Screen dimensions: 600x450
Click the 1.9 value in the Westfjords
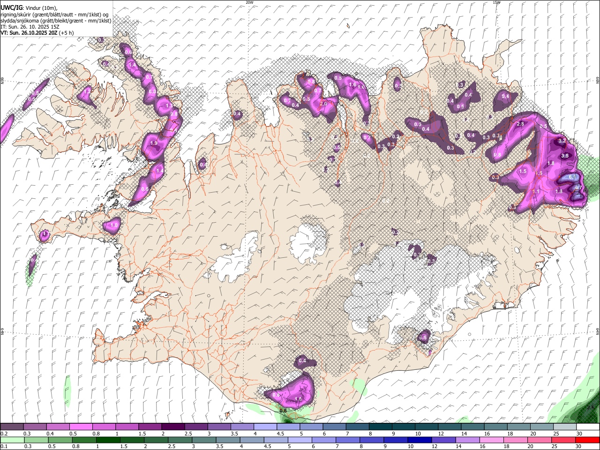pyautogui.click(x=153, y=143)
